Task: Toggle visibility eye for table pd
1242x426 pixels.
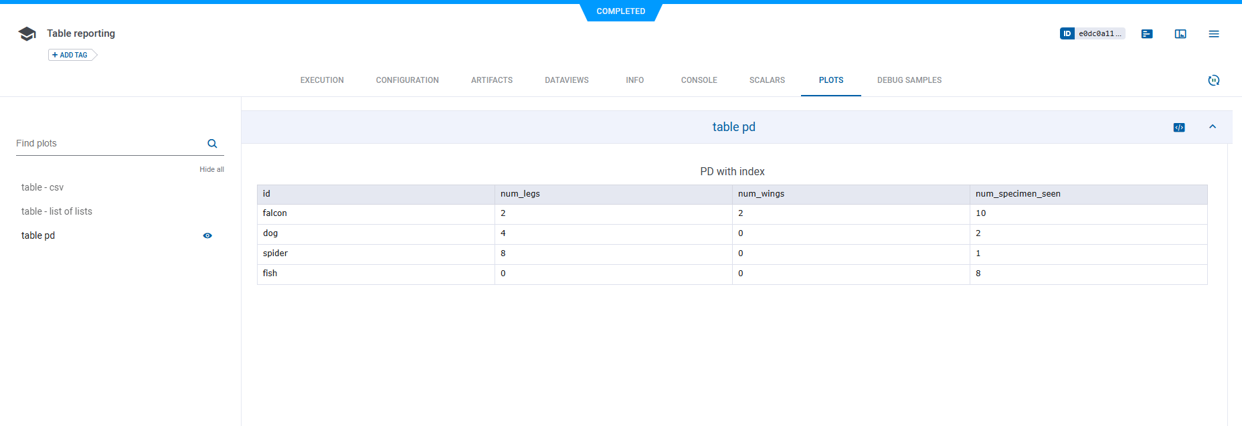Action: [207, 235]
